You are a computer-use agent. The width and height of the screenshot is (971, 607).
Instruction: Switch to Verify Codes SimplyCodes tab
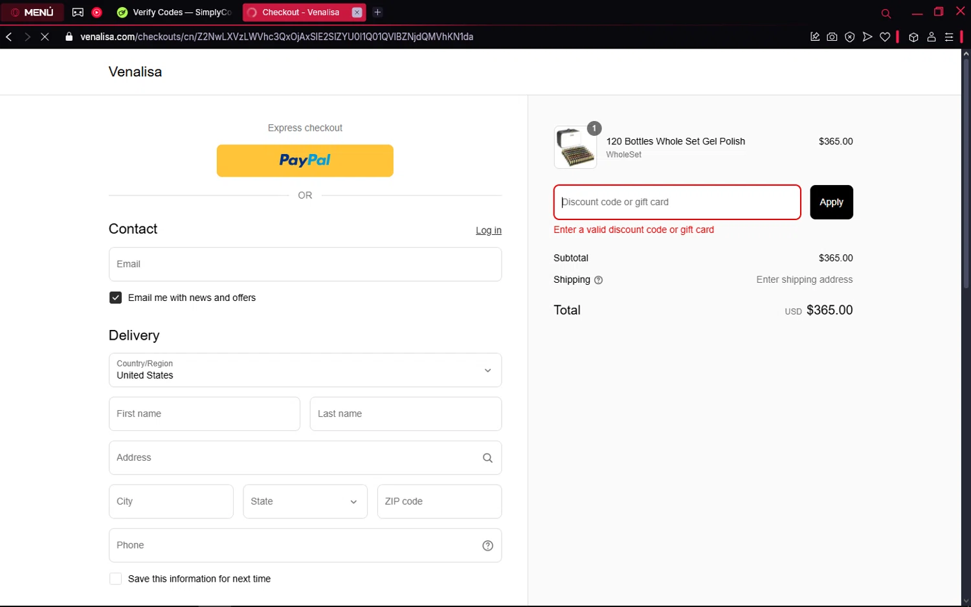point(175,12)
